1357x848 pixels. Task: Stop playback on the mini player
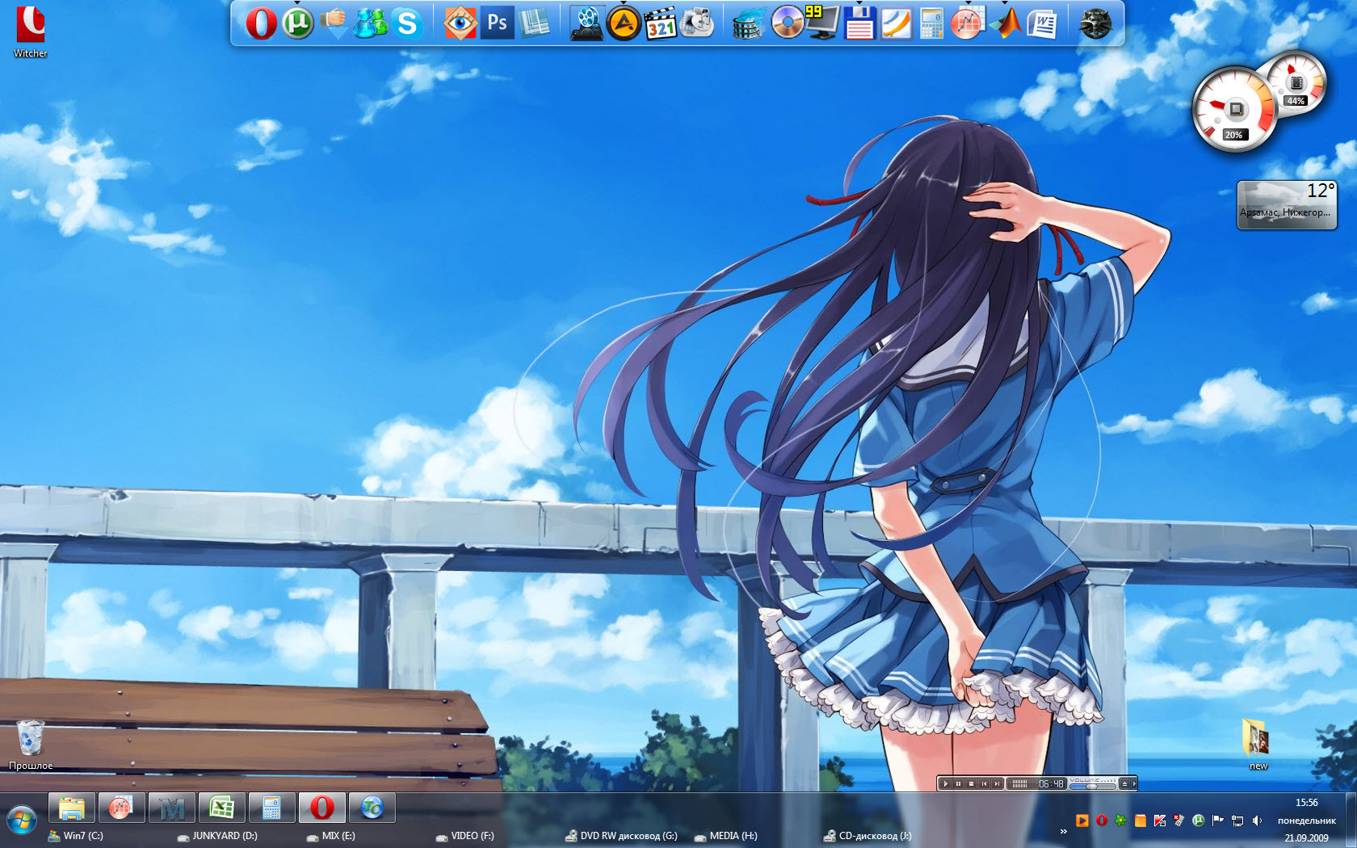click(x=971, y=783)
